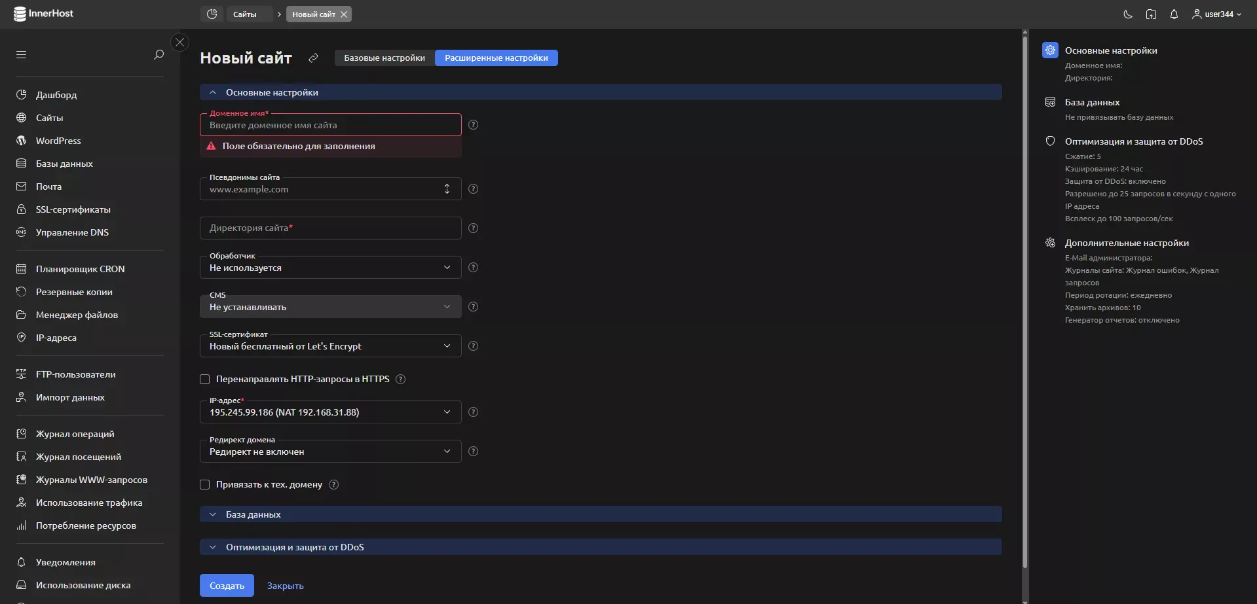Close the form with round X button
This screenshot has width=1257, height=604.
point(180,43)
